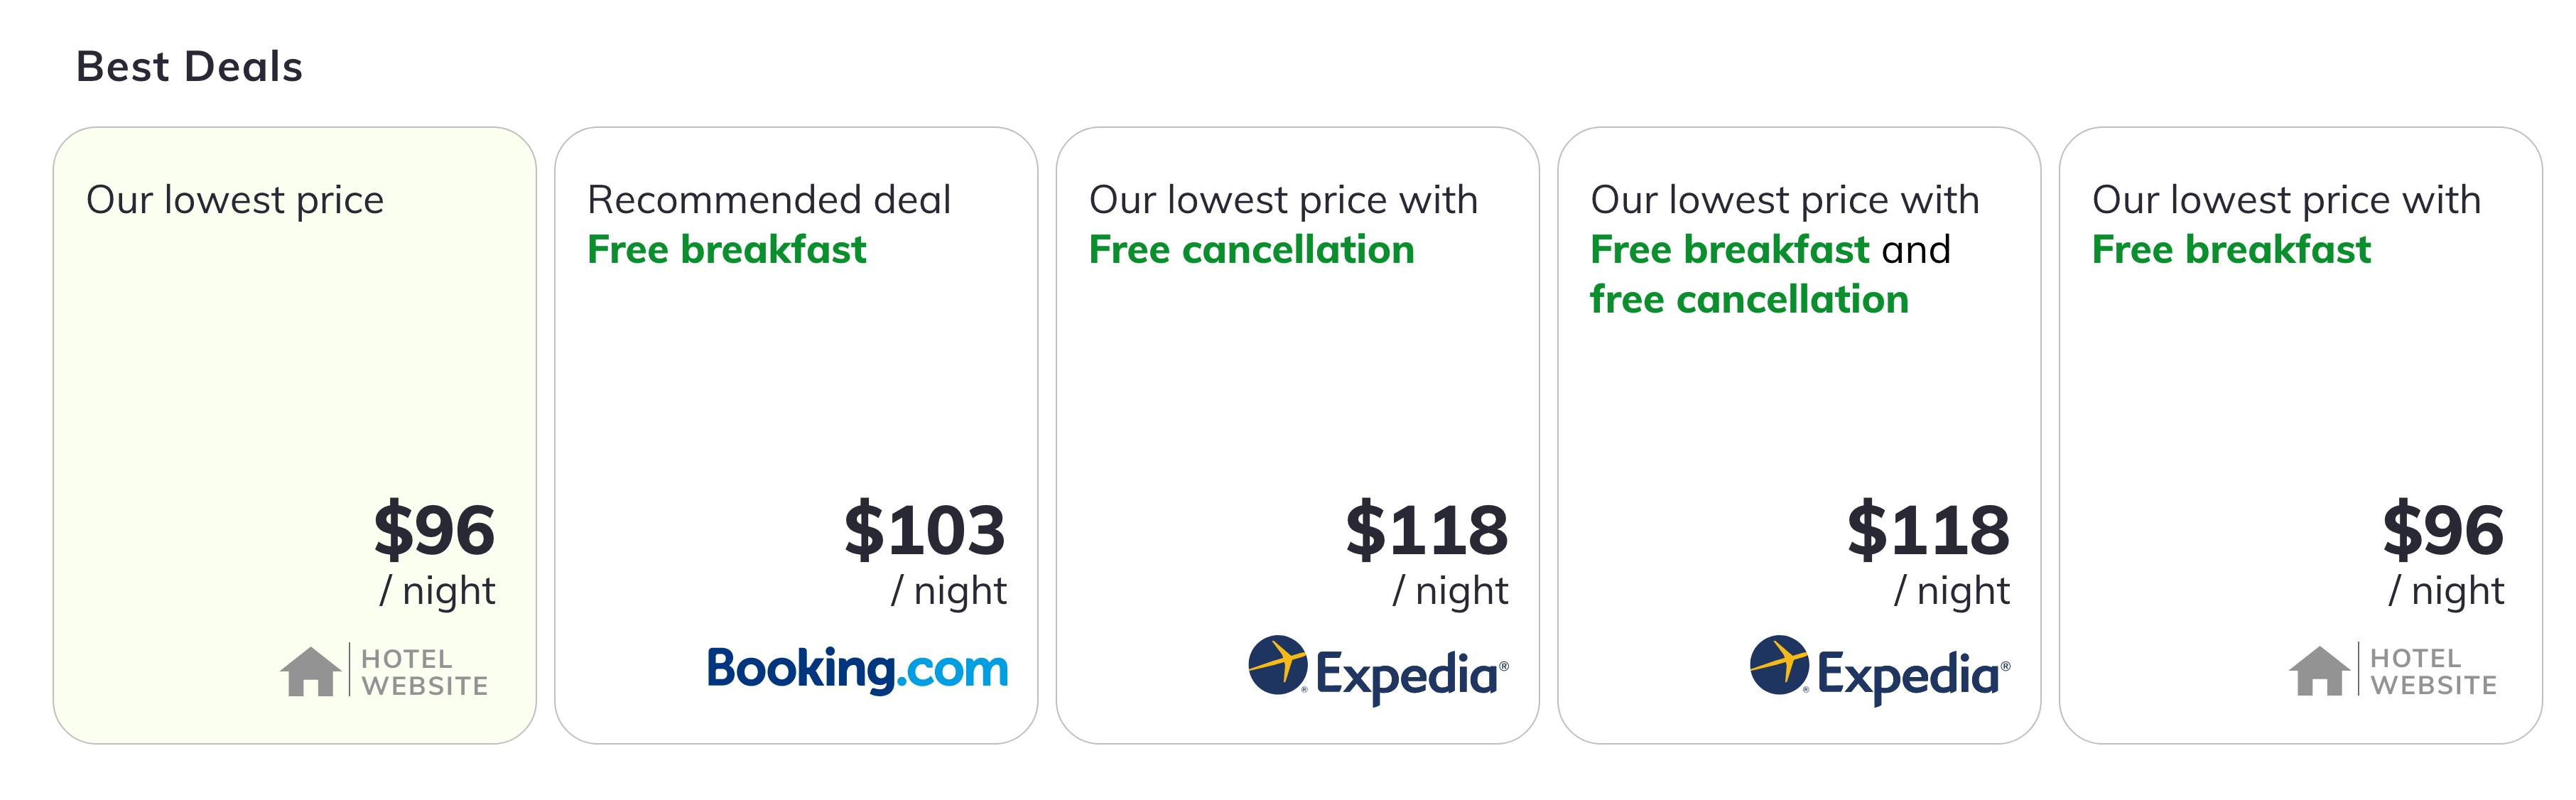Viewport: 2576px width, 800px height.
Task: Click the green Free breakfast label in the Booking.com card
Action: click(x=727, y=250)
